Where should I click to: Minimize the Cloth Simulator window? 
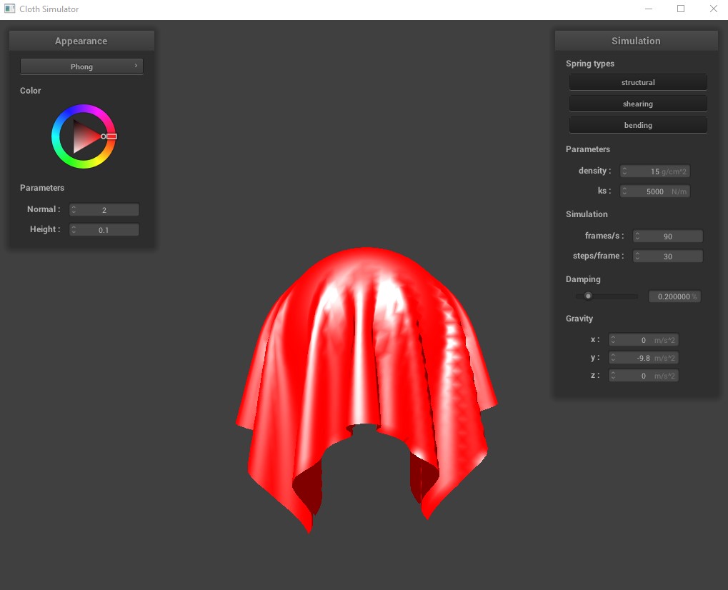coord(649,9)
